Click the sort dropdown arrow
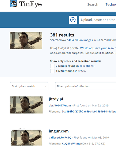Image resolution: width=116 pixels, height=153 pixels. (x=45, y=86)
